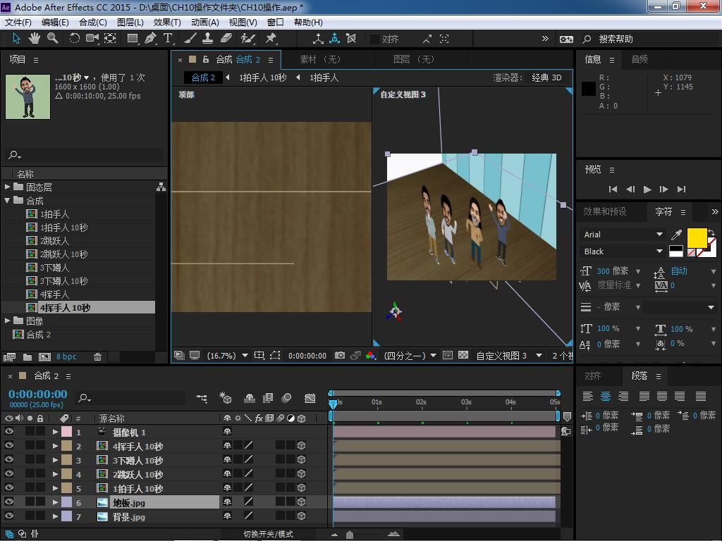
Task: Open the 效果(T) menu
Action: [x=167, y=22]
